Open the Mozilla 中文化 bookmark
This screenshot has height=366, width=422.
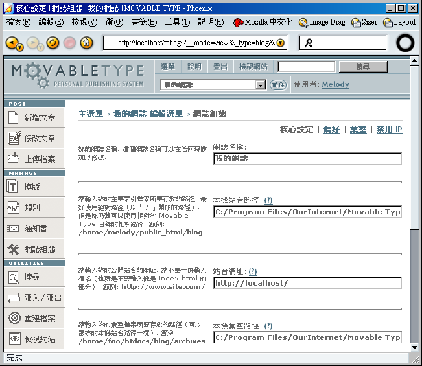(263, 22)
